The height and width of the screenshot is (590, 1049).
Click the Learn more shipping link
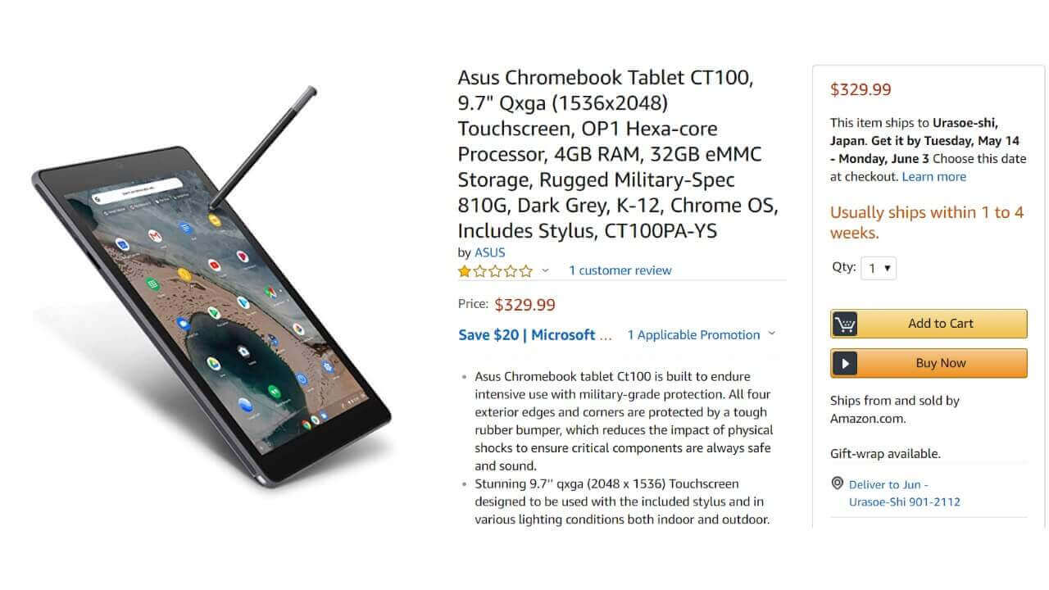934,176
